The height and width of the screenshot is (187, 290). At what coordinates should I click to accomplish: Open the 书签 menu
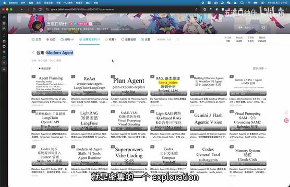pyautogui.click(x=58, y=3)
